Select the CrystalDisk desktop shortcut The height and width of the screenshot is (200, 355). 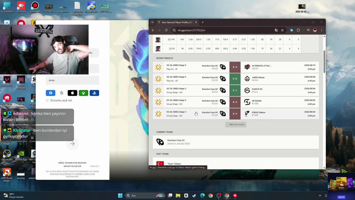click(91, 7)
